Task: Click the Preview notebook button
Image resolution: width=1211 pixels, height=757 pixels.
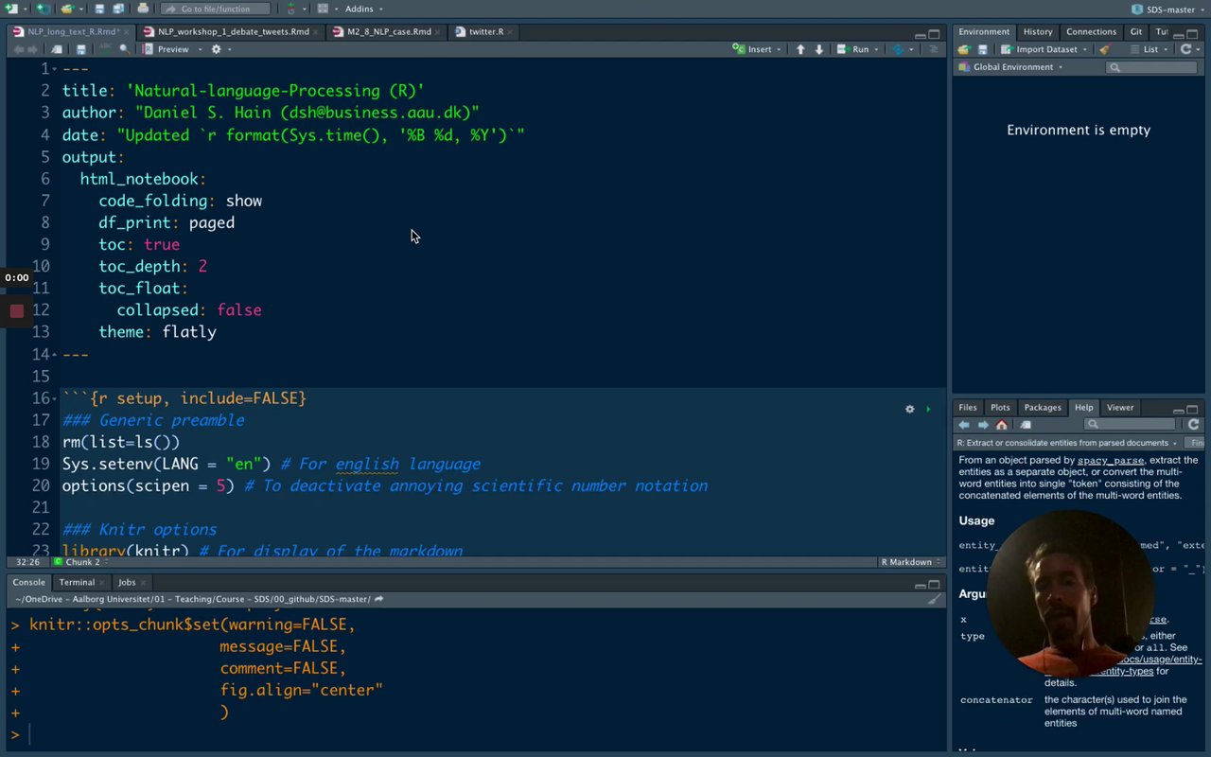Action: click(167, 49)
